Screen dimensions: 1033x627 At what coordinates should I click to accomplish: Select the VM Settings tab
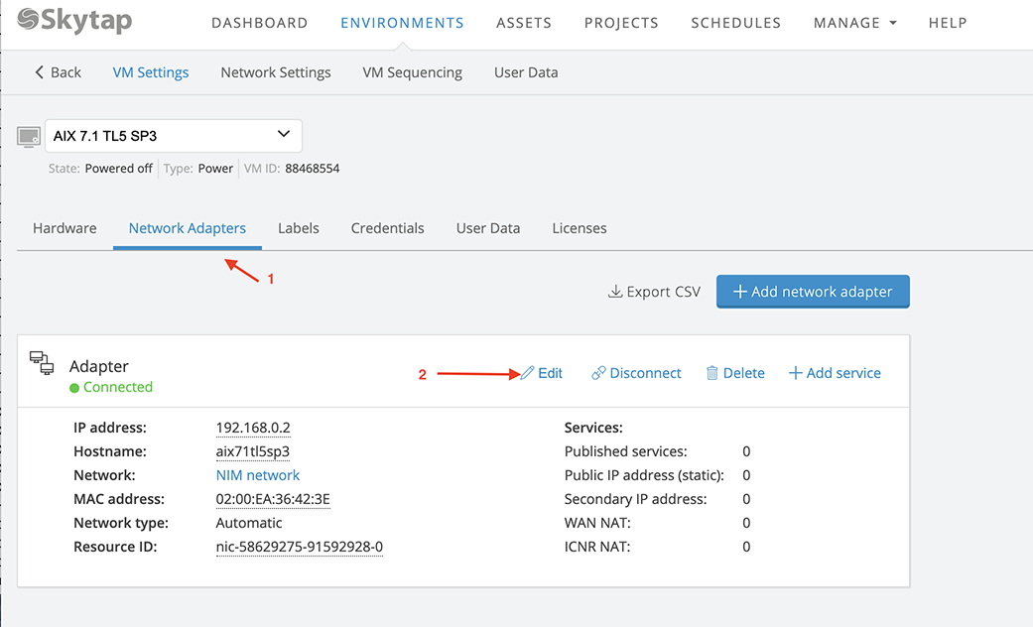[x=151, y=72]
